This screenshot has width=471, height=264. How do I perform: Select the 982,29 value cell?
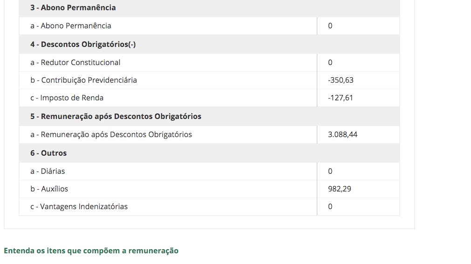pos(358,189)
